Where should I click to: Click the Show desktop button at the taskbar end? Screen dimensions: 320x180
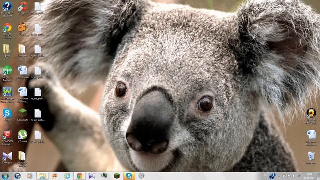tap(318, 176)
